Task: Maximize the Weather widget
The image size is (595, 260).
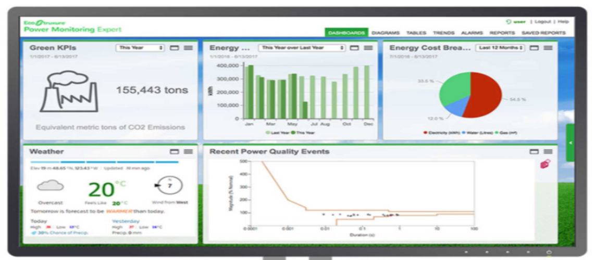Action: tap(175, 151)
